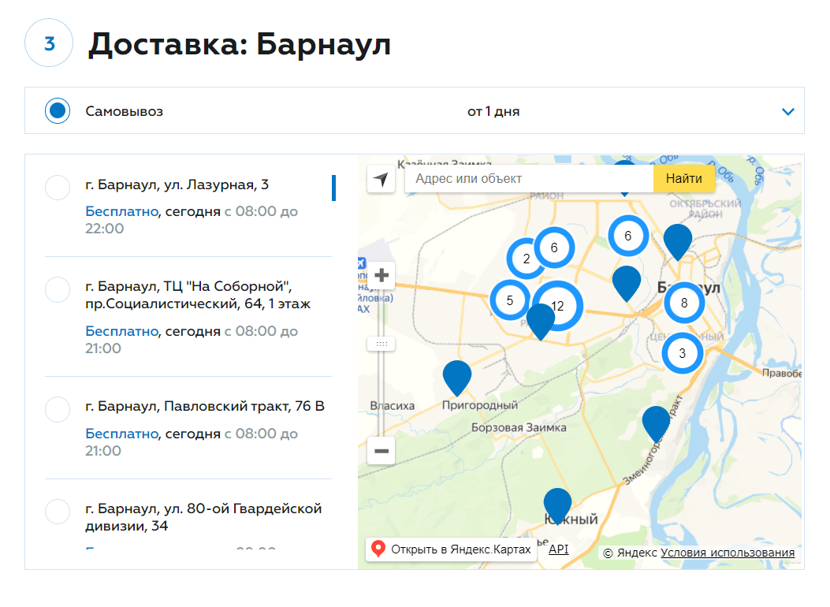Open the API link below the map

point(558,549)
